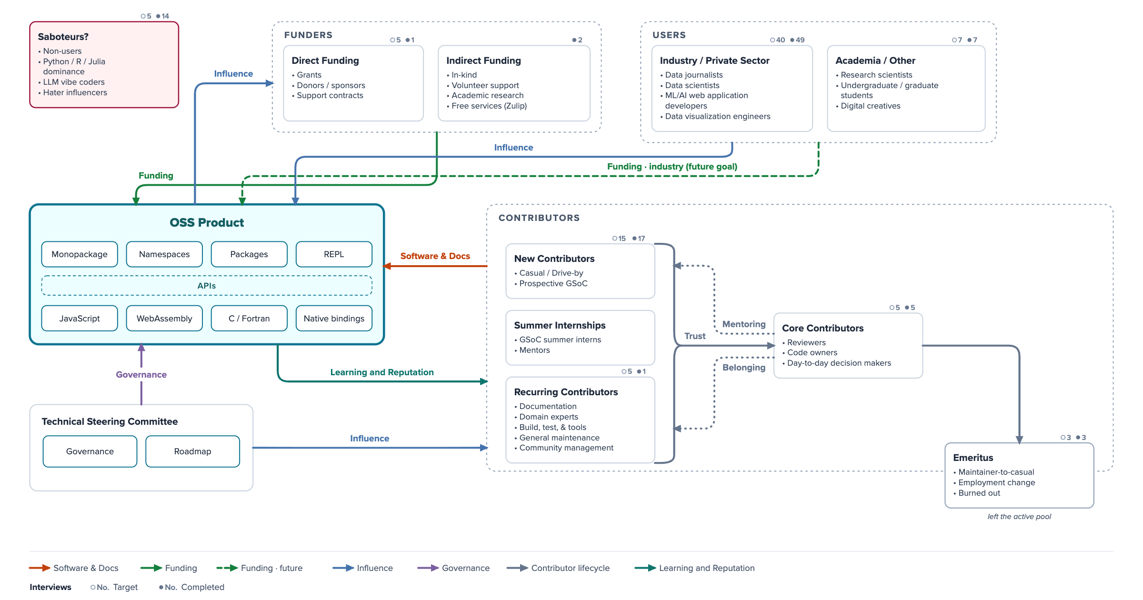Click the 'Learning and Reputation' arrow label

coord(382,372)
